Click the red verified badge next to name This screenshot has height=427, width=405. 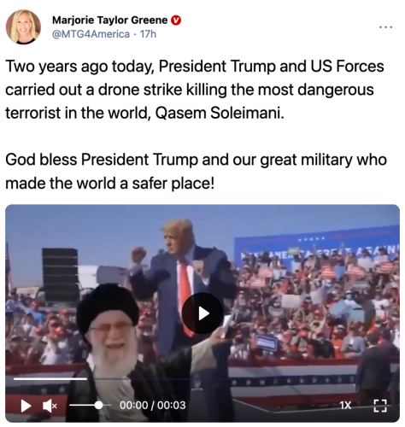coord(176,20)
